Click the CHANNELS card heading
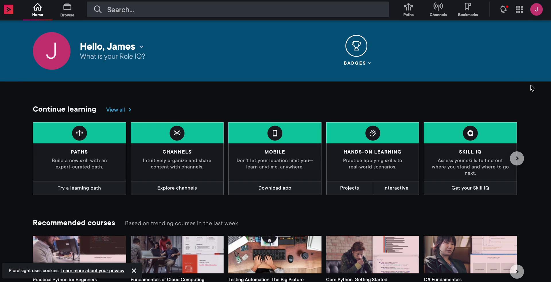Image resolution: width=551 pixels, height=282 pixels. [177, 152]
